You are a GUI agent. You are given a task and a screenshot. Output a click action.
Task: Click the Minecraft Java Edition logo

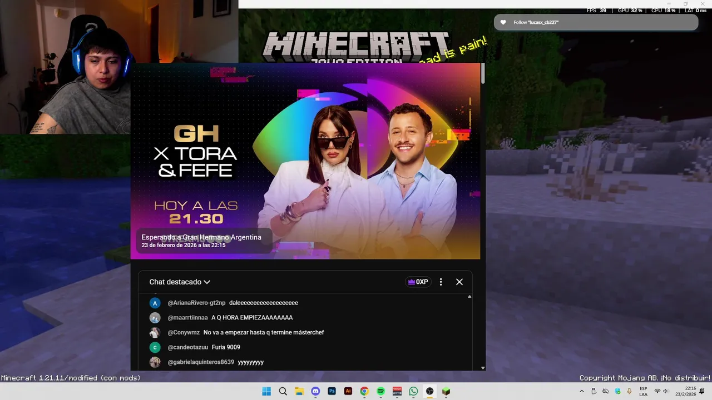356,47
